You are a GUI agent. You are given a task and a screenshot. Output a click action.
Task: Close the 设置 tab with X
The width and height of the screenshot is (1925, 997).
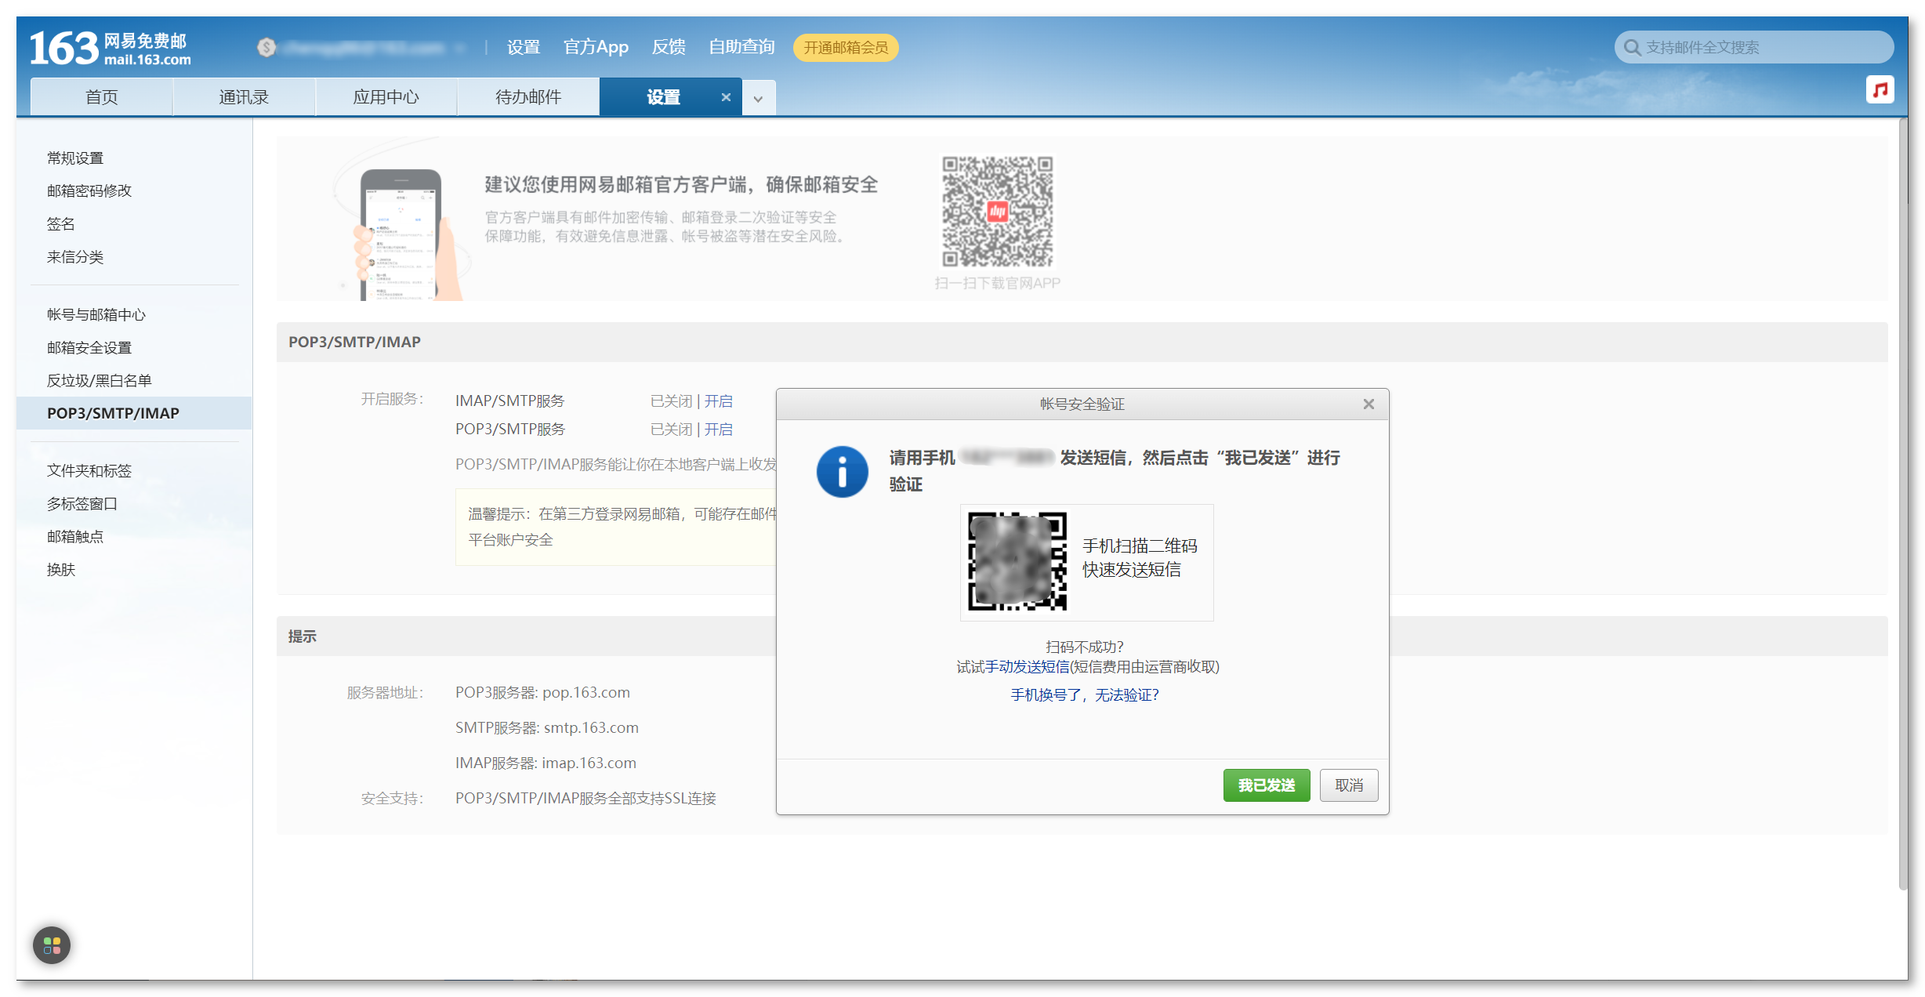(726, 97)
